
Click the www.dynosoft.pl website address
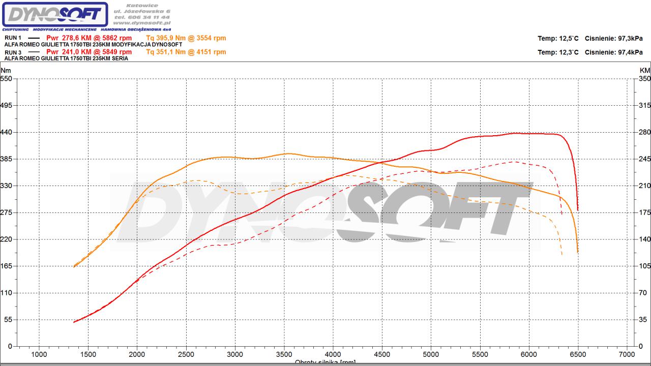click(141, 23)
